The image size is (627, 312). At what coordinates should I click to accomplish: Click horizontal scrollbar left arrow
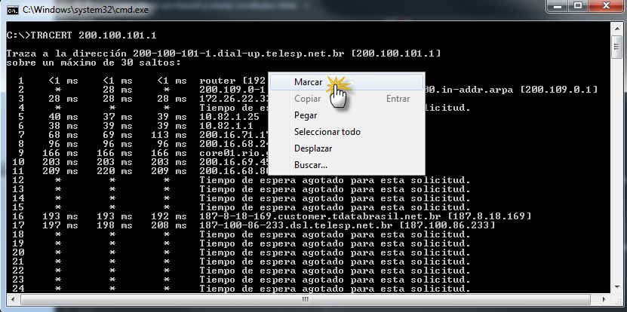click(12, 299)
